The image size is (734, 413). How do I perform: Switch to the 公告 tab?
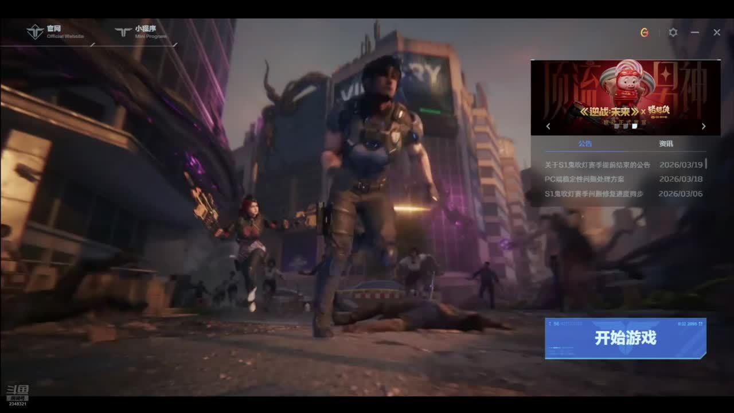click(x=585, y=144)
